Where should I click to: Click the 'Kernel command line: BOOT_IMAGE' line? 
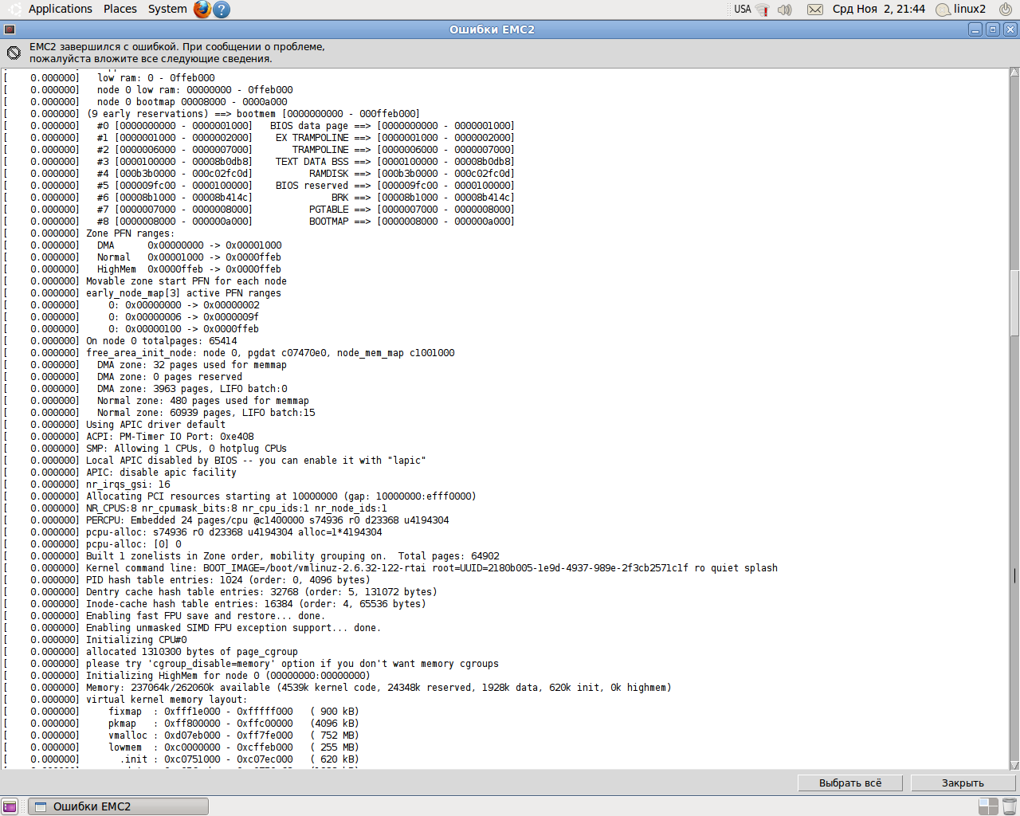click(432, 568)
